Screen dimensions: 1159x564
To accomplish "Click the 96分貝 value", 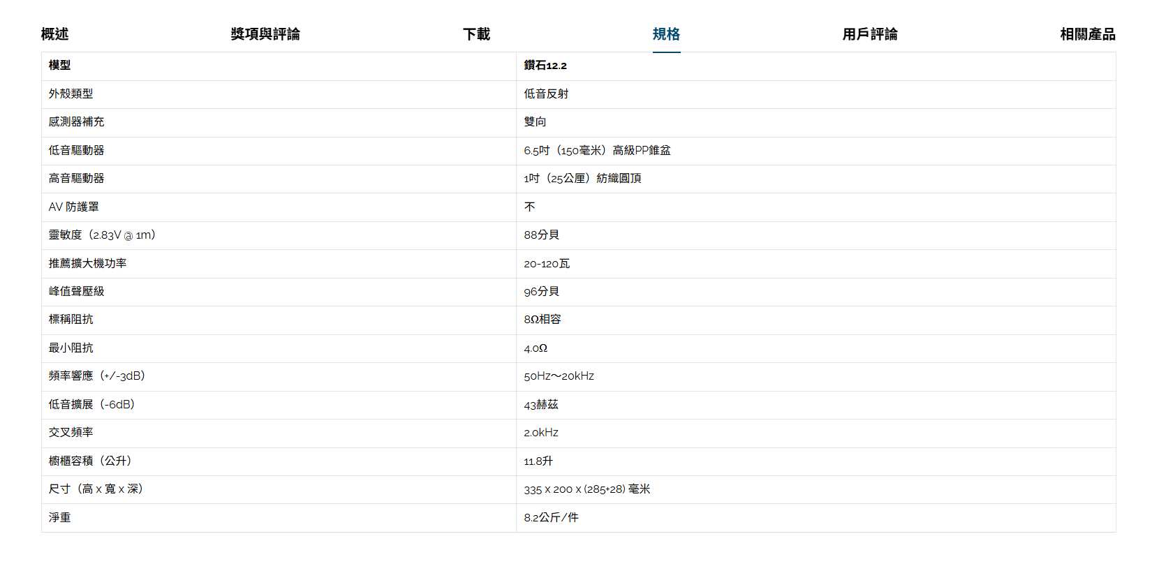I will (542, 291).
